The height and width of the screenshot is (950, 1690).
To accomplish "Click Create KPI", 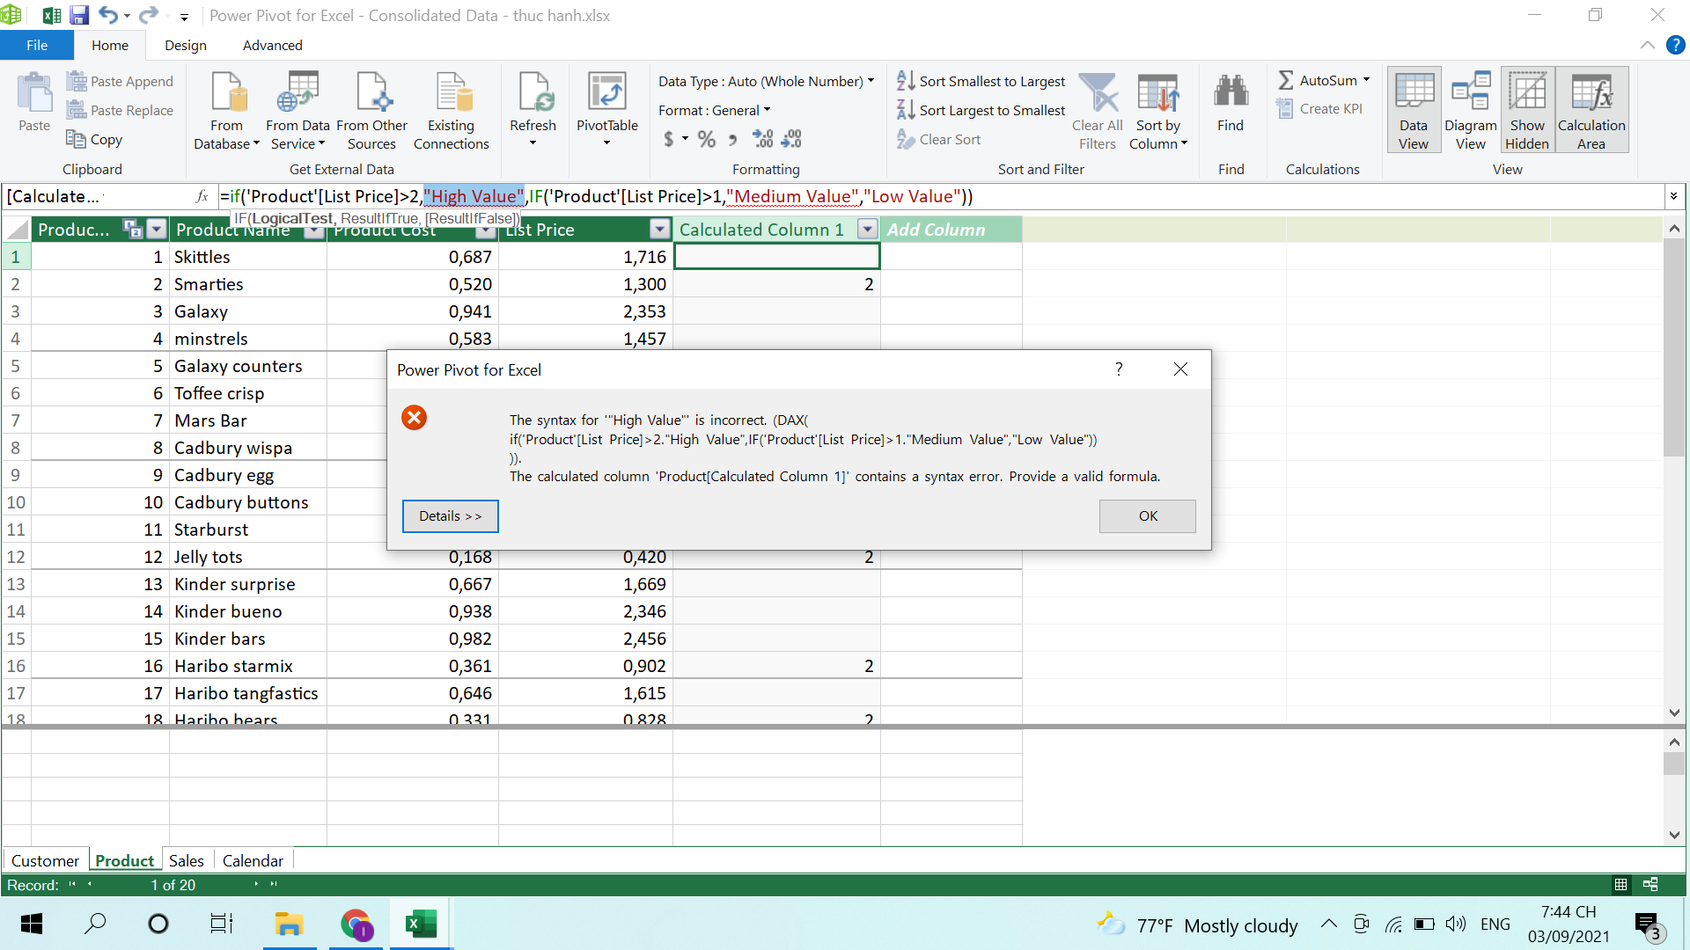I will (1320, 109).
